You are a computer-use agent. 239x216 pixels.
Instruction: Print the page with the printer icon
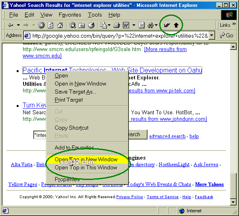point(117,25)
